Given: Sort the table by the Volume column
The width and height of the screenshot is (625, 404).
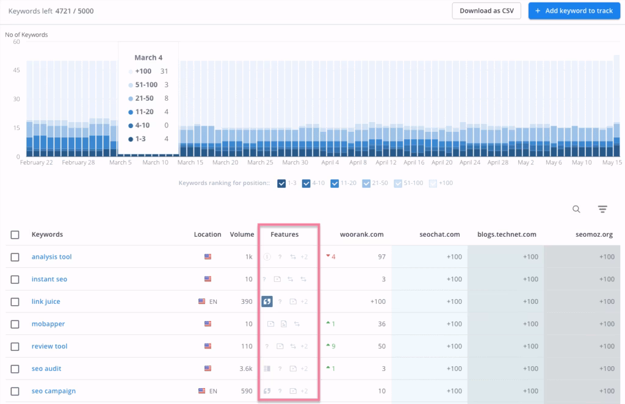Looking at the screenshot, I should point(242,234).
